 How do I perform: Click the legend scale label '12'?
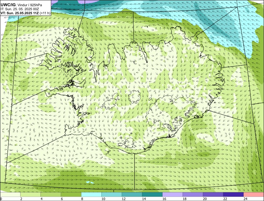pyautogui.click(x=124, y=199)
